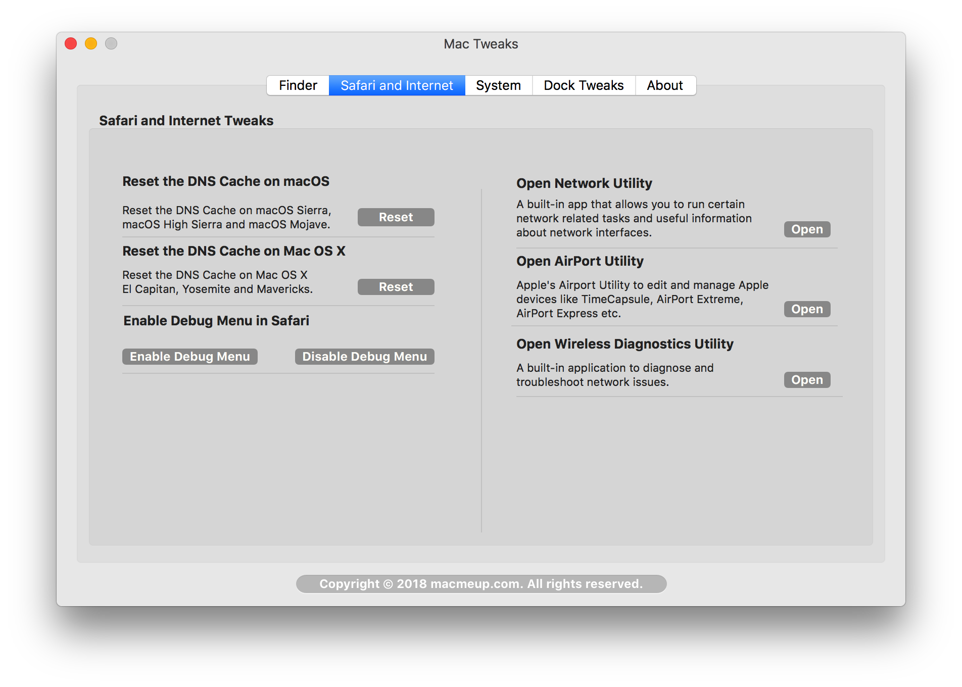The image size is (962, 687).
Task: Reset the DNS cache for Mac OS X El Capitan
Action: click(x=396, y=287)
